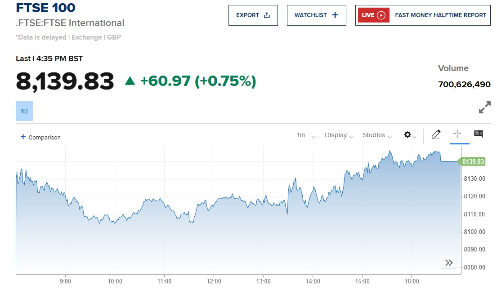Click the Export button
The width and height of the screenshot is (497, 296).
[x=253, y=15]
